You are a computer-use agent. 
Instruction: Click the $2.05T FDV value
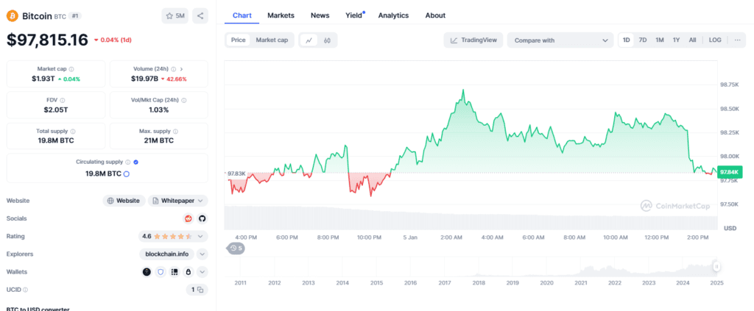pos(56,110)
